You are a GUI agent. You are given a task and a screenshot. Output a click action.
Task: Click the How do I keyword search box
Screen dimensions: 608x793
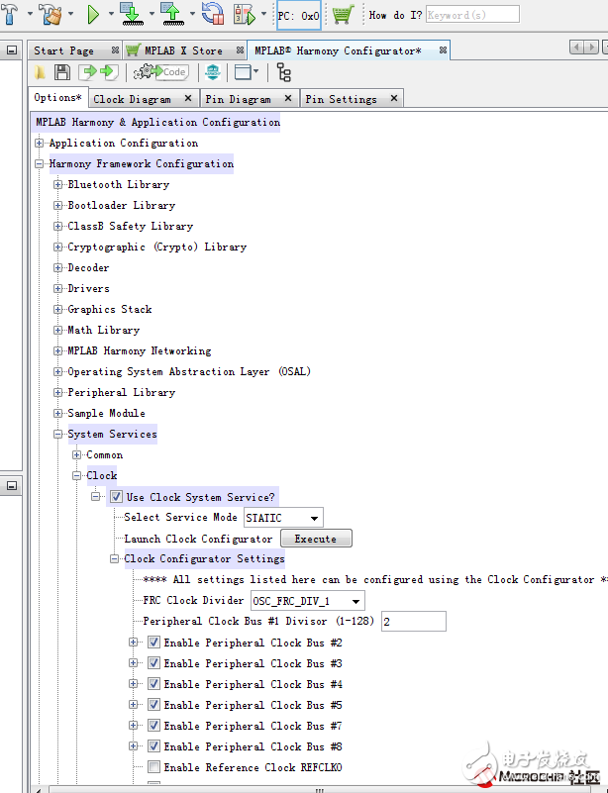click(472, 15)
